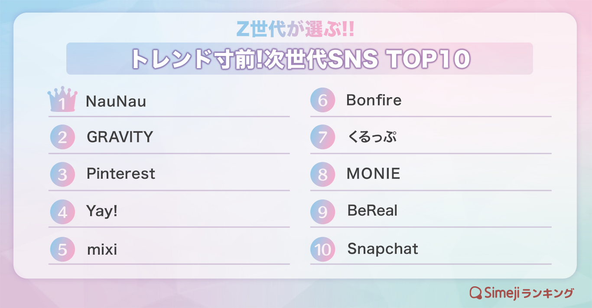Click the crown icon ranked number 1
This screenshot has height=308, width=592.
click(62, 99)
